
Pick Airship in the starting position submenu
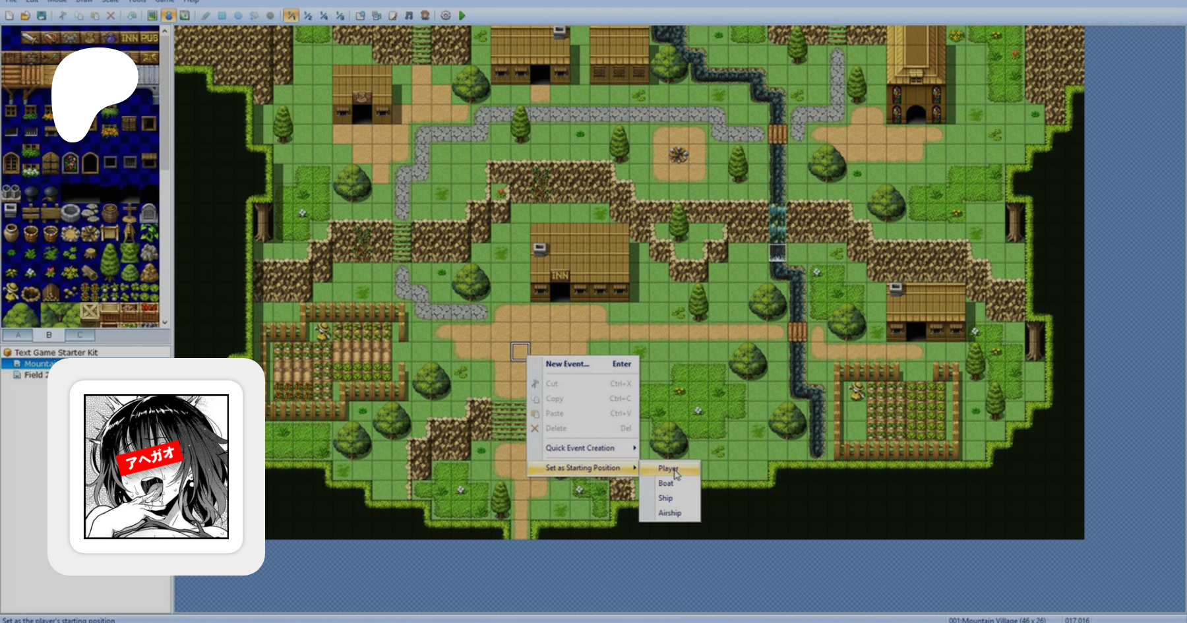(x=669, y=513)
